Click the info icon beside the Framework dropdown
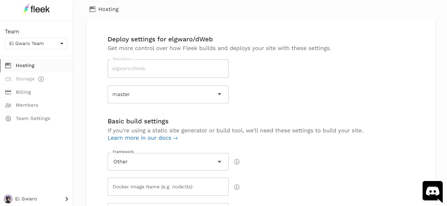This screenshot has height=206, width=447. pyautogui.click(x=237, y=161)
